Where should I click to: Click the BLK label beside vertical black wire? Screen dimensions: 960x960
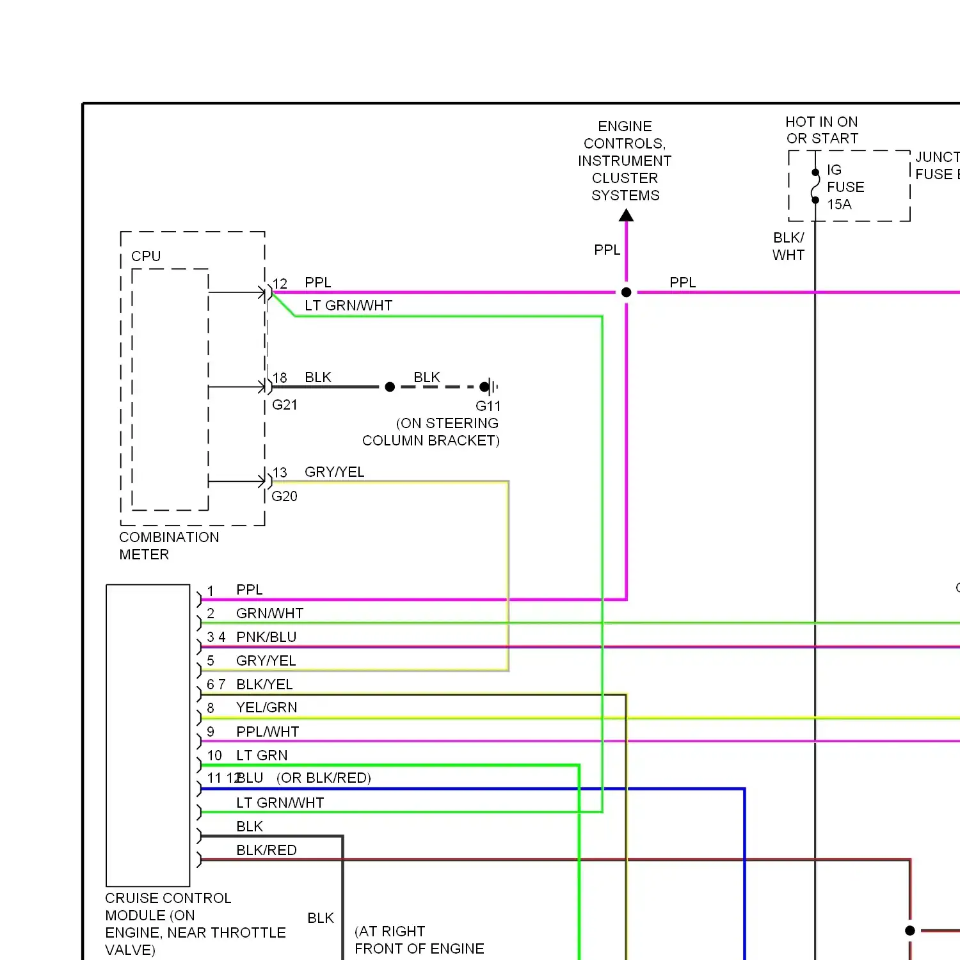pos(321,918)
